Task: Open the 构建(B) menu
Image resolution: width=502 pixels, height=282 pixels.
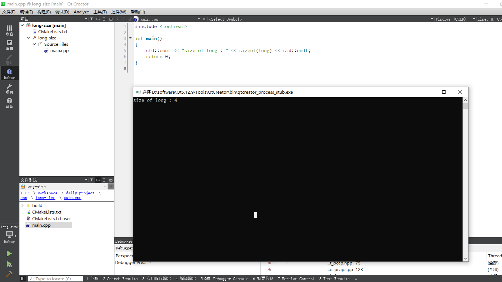Action: click(x=44, y=12)
